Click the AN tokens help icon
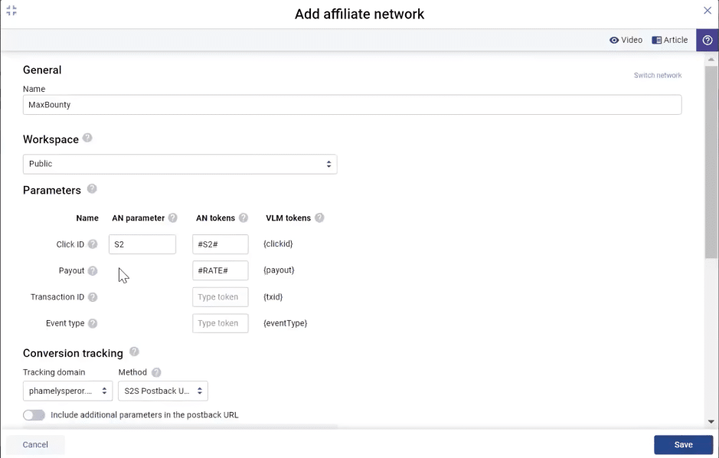Viewport: 719px width, 458px height. tap(243, 218)
